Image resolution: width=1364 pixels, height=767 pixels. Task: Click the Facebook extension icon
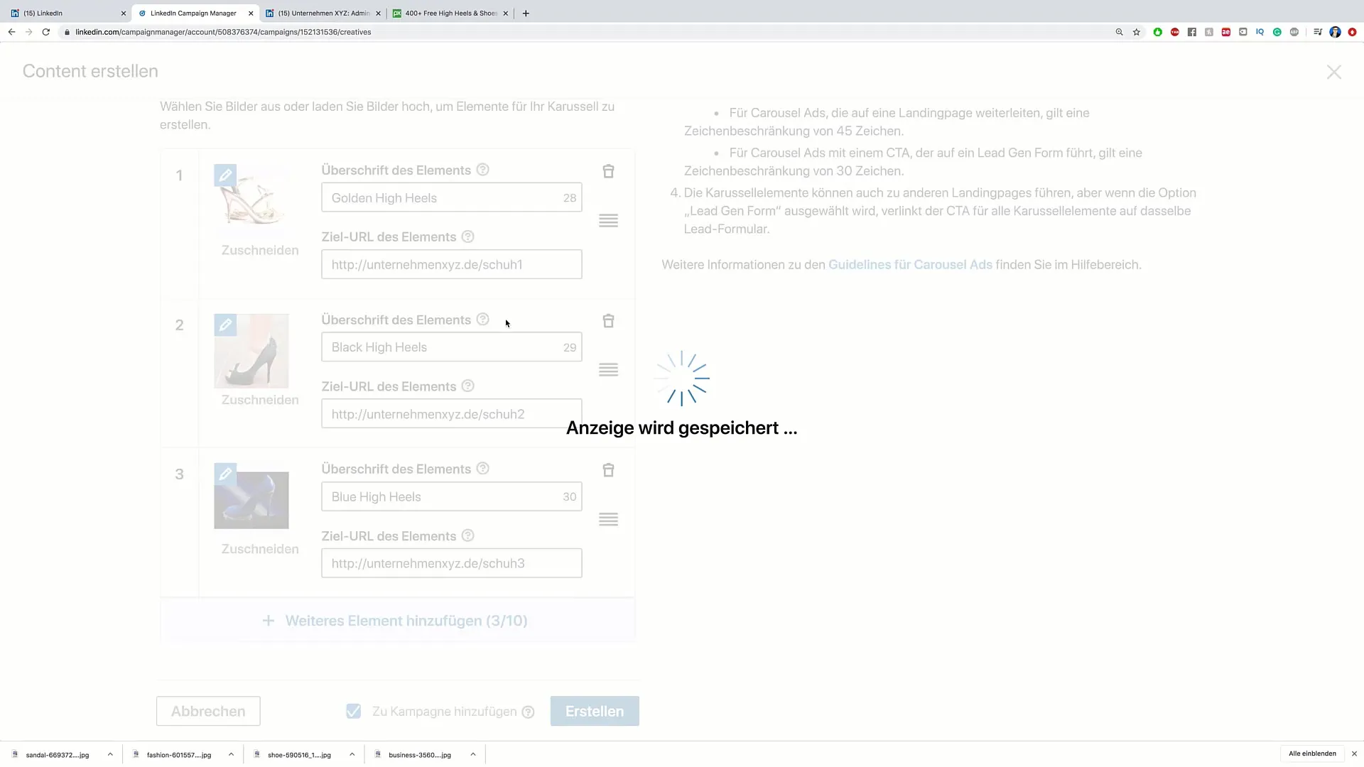pyautogui.click(x=1192, y=32)
